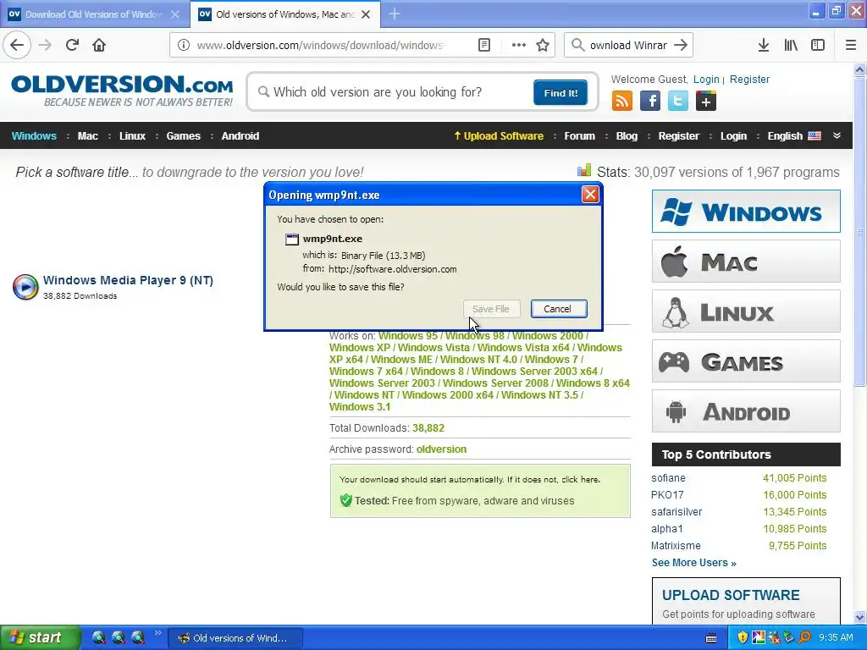Click the Save File button

(492, 309)
